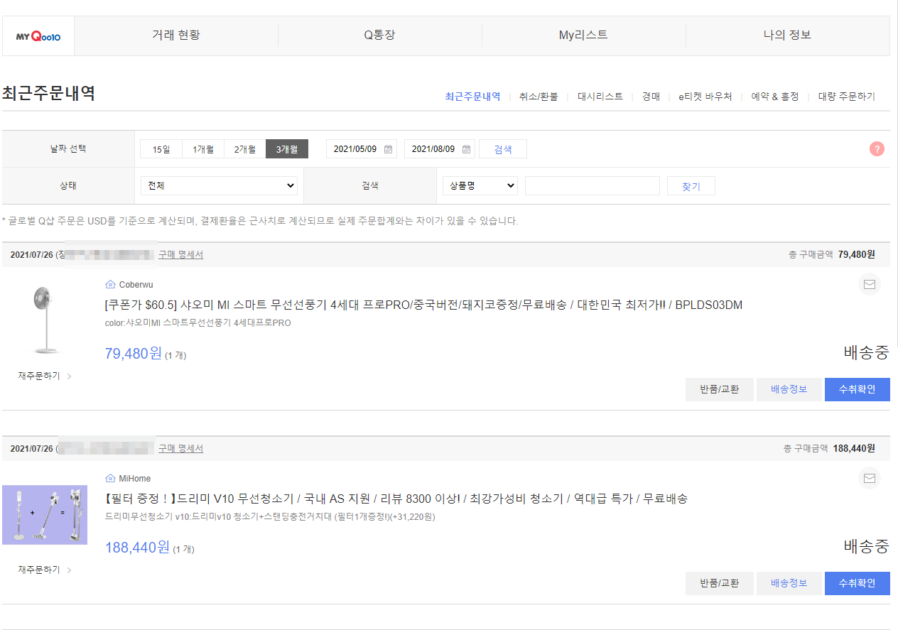Click the mail icon for Coberwu order
Screen dimensions: 898x630
(x=869, y=285)
